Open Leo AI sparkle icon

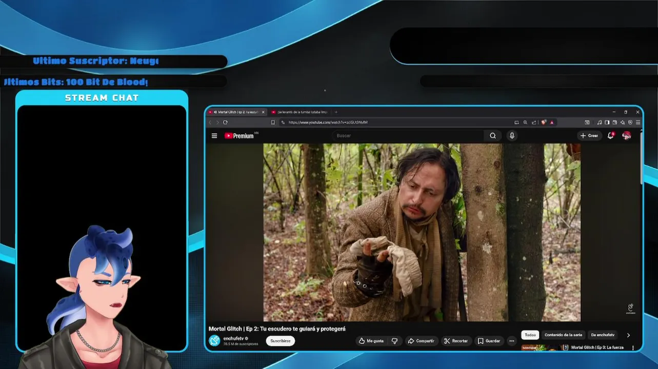pyautogui.click(x=622, y=122)
